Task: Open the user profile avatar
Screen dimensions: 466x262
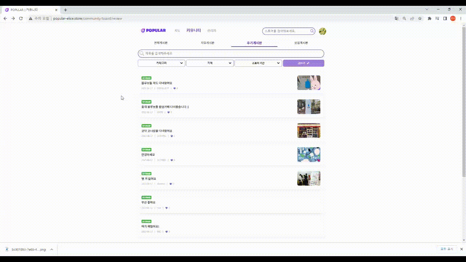Action: [322, 31]
